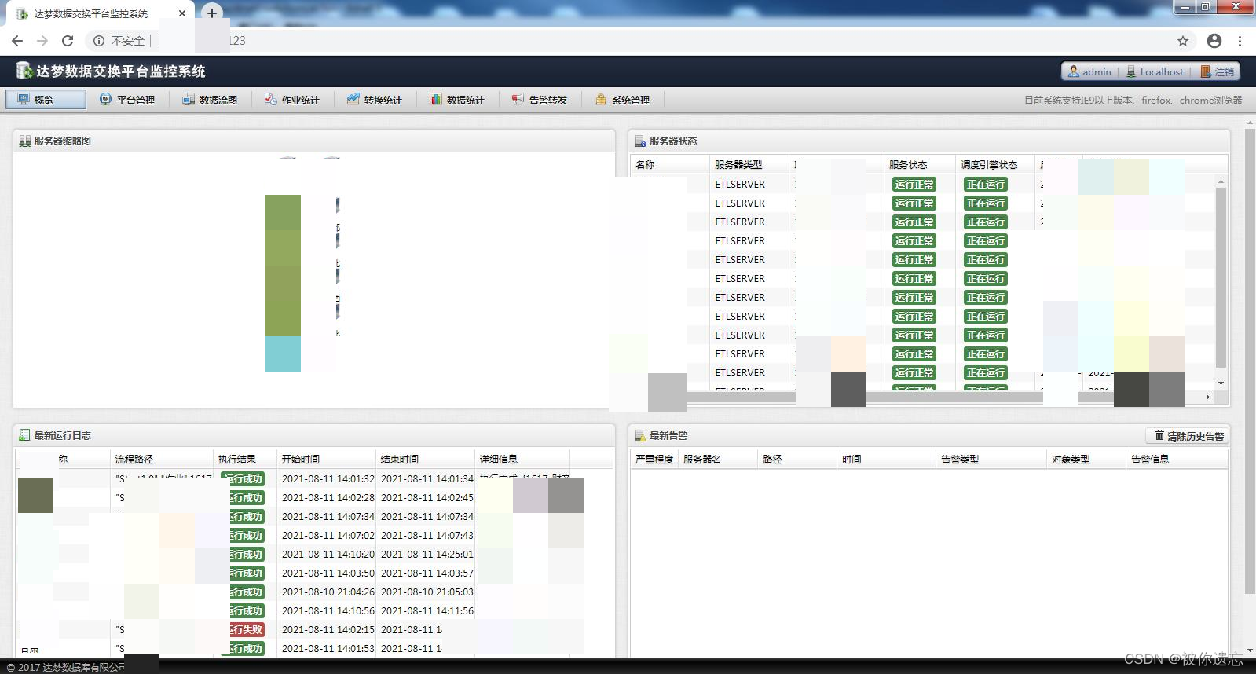Screen dimensions: 1256x674
Task: Select log row starting 2021-08-11 14:01:32
Action: [314, 479]
